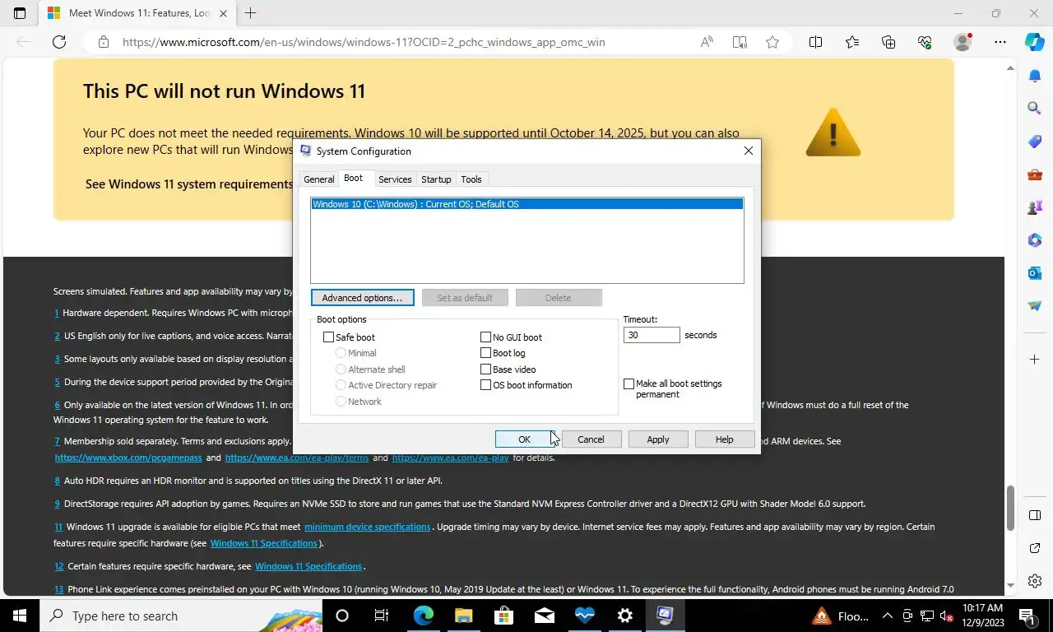Open taskbar clock and date
Screen dimensions: 1053x632
982,616
